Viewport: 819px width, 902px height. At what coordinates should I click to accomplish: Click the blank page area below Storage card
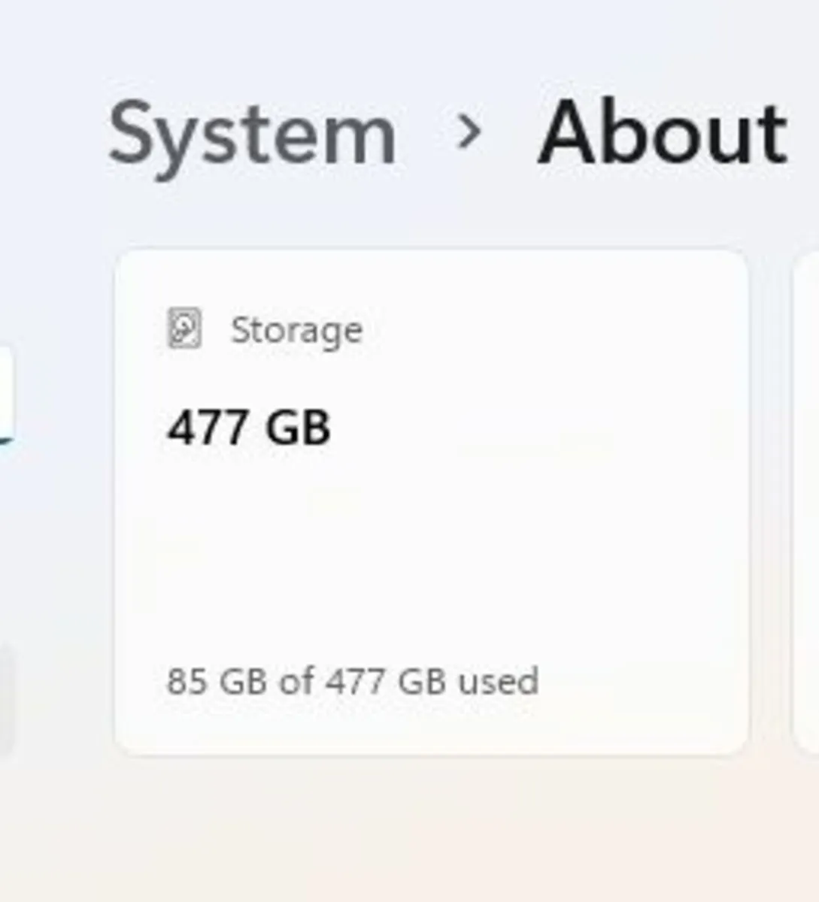(430, 827)
